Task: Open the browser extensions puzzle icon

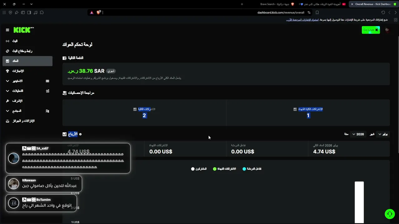Action: 42,12
